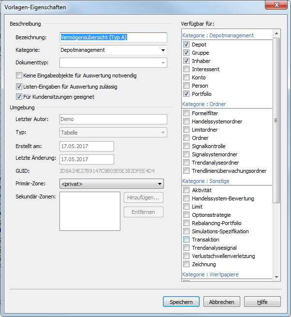Enable the Interessent checkbox

tap(187, 69)
